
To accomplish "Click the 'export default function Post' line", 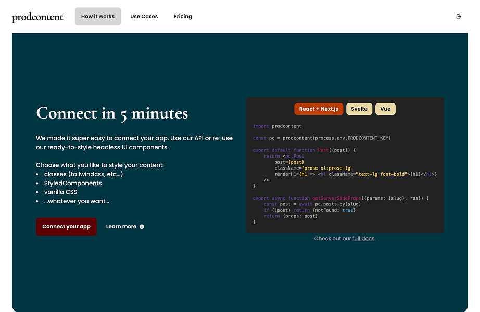I will pyautogui.click(x=304, y=150).
